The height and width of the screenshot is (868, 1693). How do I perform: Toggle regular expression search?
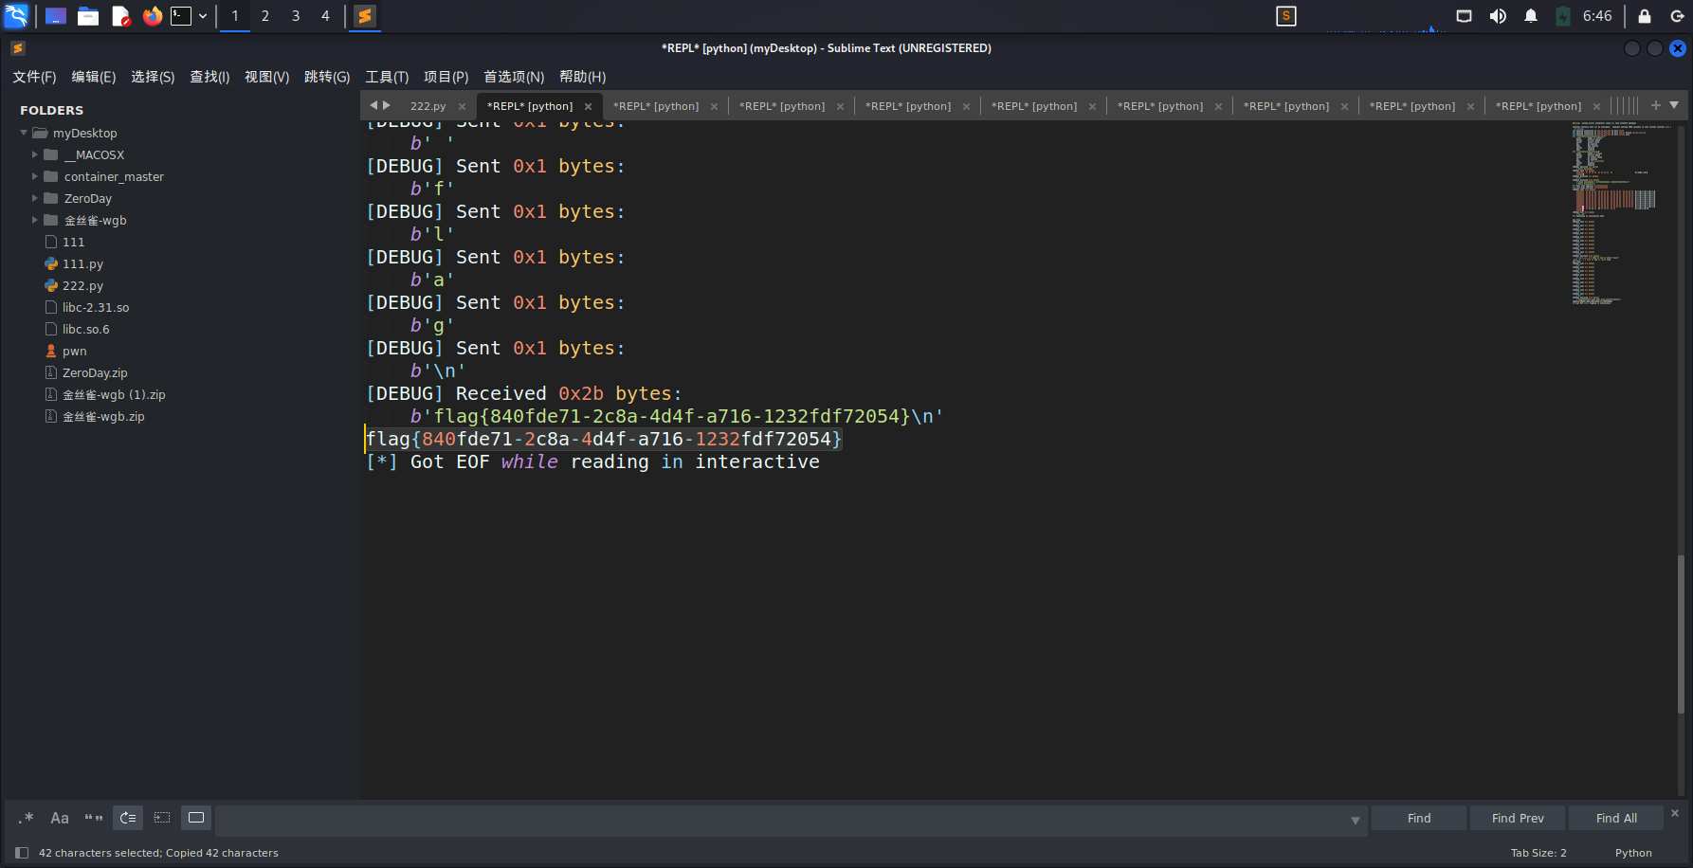(26, 818)
